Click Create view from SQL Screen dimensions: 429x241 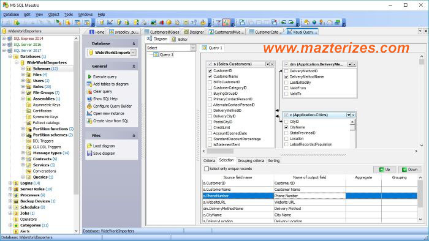(x=110, y=121)
